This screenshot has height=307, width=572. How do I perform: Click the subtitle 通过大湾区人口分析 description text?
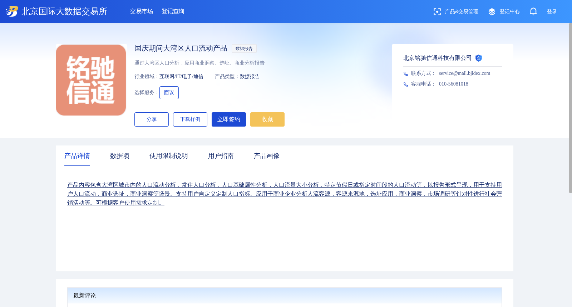pyautogui.click(x=199, y=63)
